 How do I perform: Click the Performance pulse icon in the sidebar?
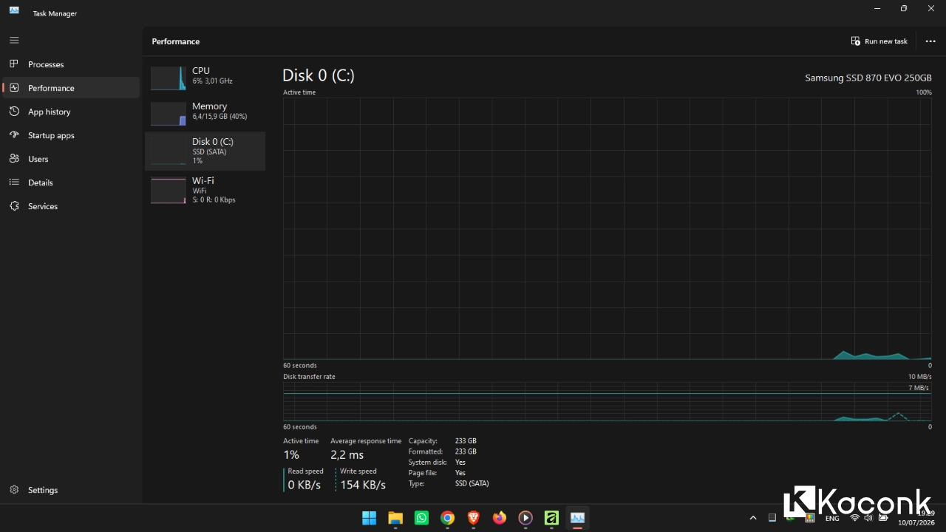point(14,88)
